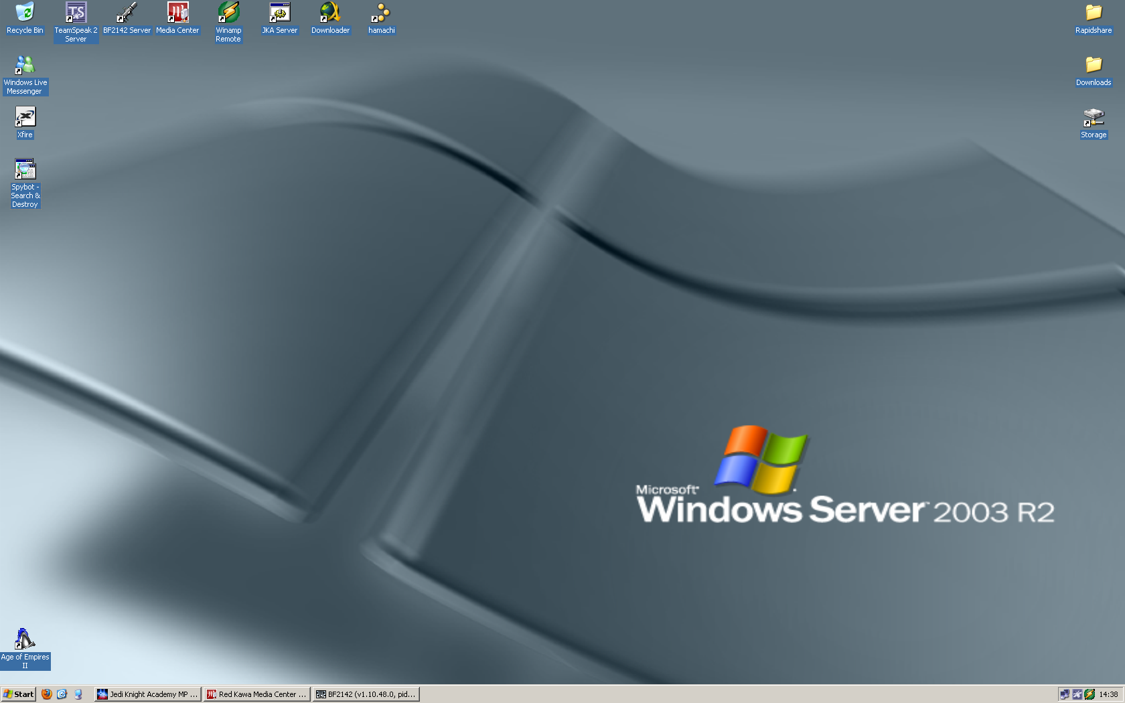Viewport: 1125px width, 703px height.
Task: Select the Winamp Remote desktop icon
Action: (x=228, y=13)
